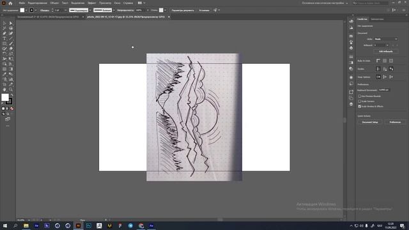
Task: Select the Type tool
Action: (4, 38)
